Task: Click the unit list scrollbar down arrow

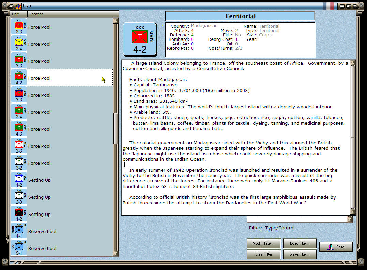Action: (116, 254)
